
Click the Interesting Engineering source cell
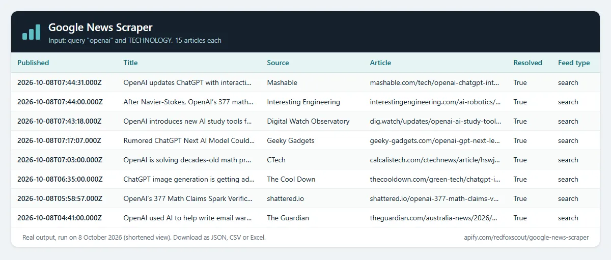click(x=303, y=102)
